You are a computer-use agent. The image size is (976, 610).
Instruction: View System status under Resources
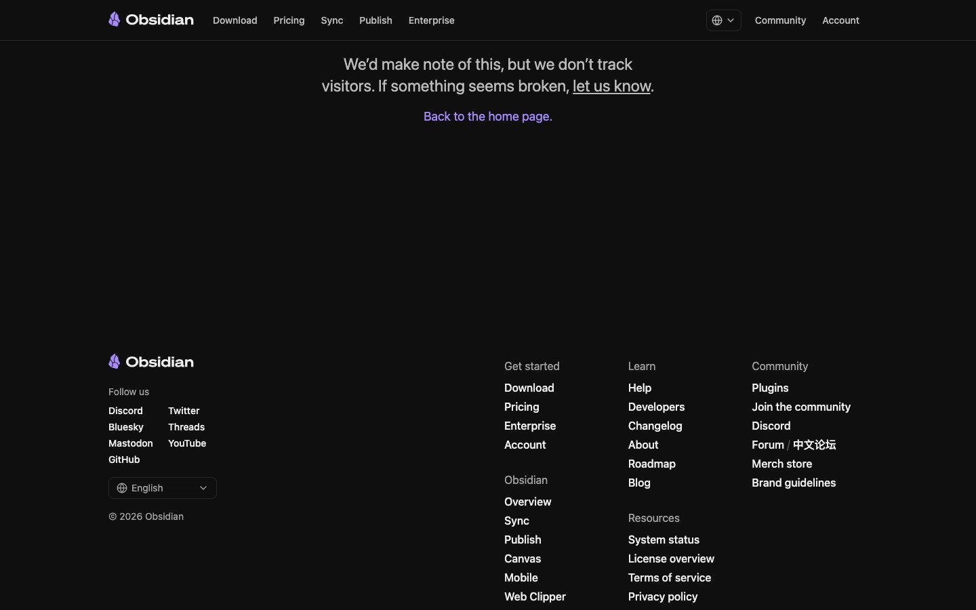click(x=664, y=540)
